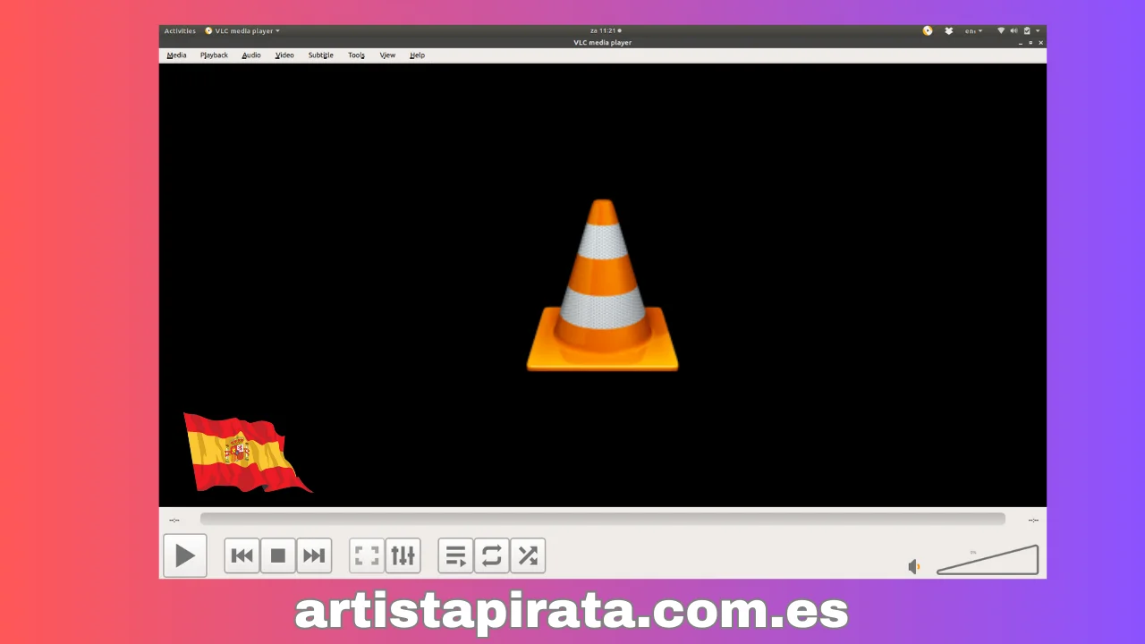Skip to the next media track
This screenshot has width=1145, height=644.
pos(313,555)
